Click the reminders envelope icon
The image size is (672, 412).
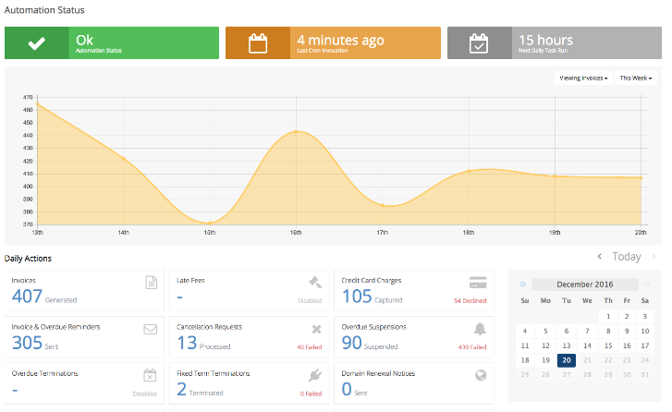tap(151, 329)
